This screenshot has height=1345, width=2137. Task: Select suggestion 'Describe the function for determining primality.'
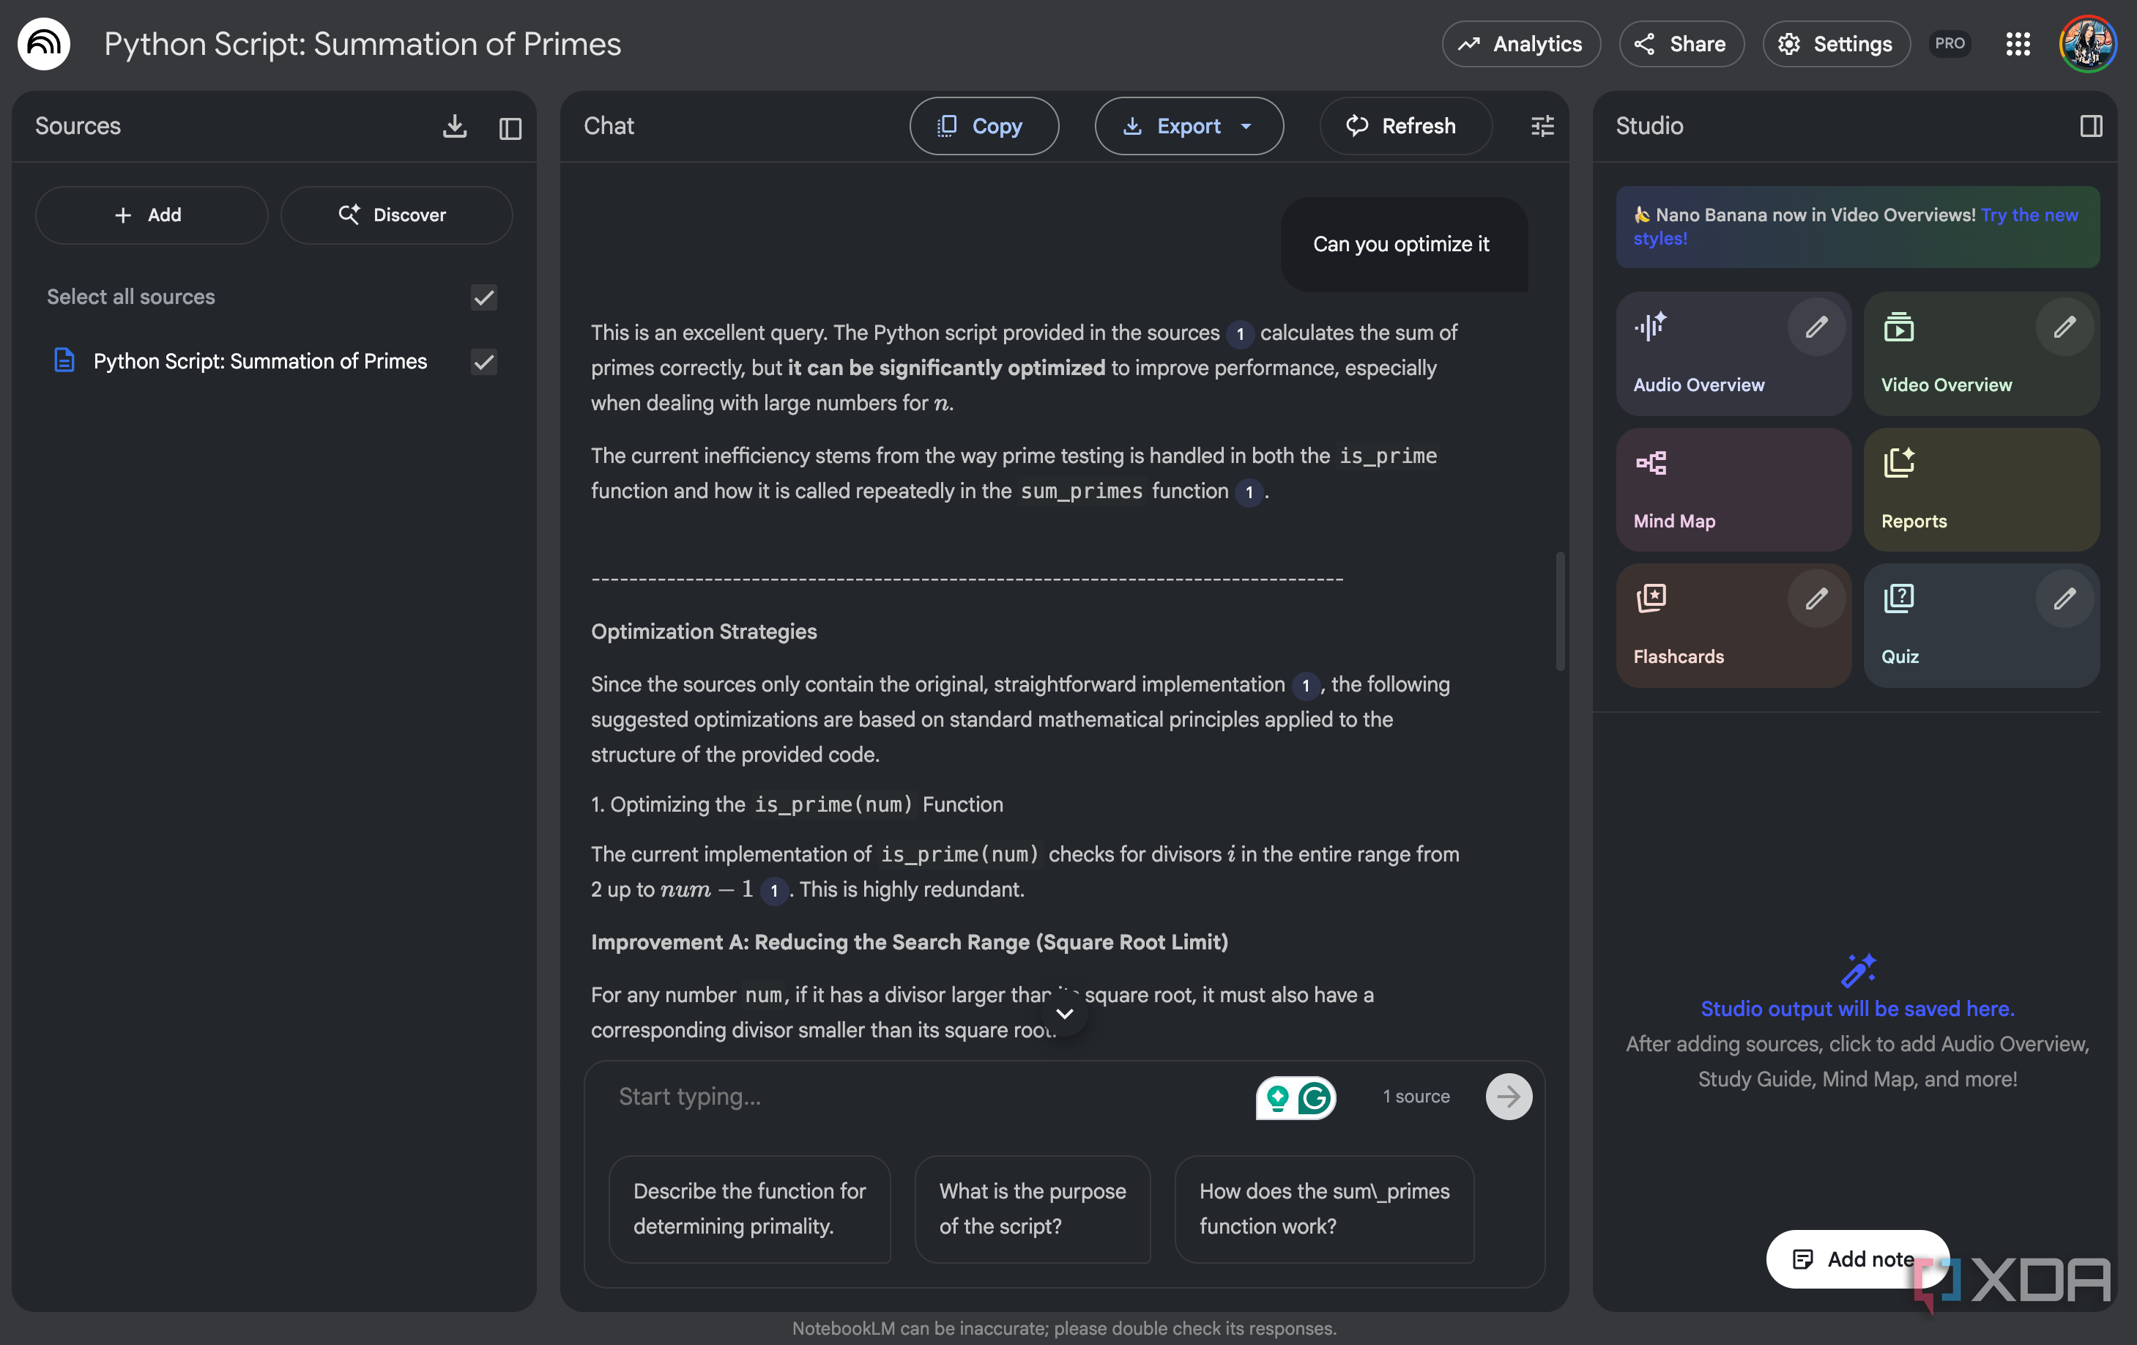[x=749, y=1208]
